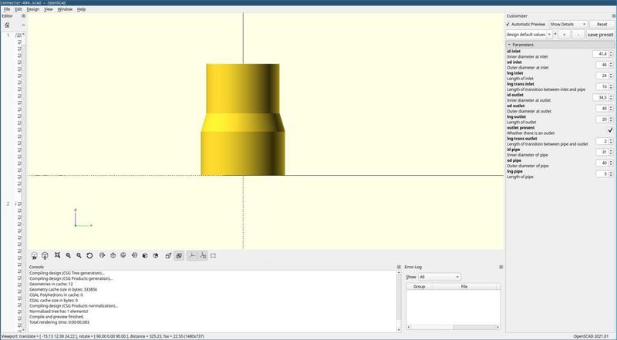Click the lng trans outlet value field
Screen dimensions: 617x340
pyautogui.click(x=602, y=141)
